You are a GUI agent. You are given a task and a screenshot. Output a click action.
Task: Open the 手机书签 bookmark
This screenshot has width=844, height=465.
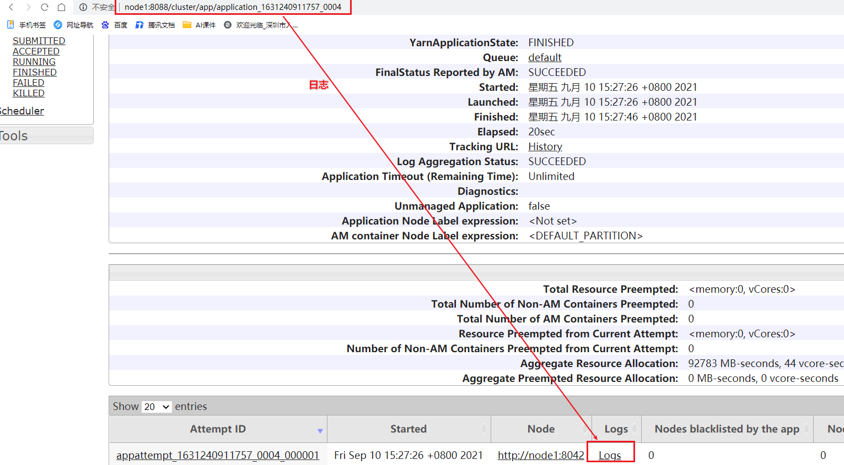(26, 25)
